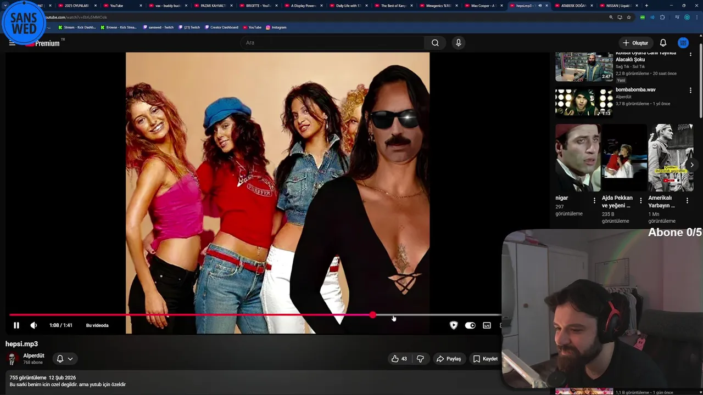Dislike the video with thumbs down
Viewport: 703px width, 395px height.
pos(420,359)
